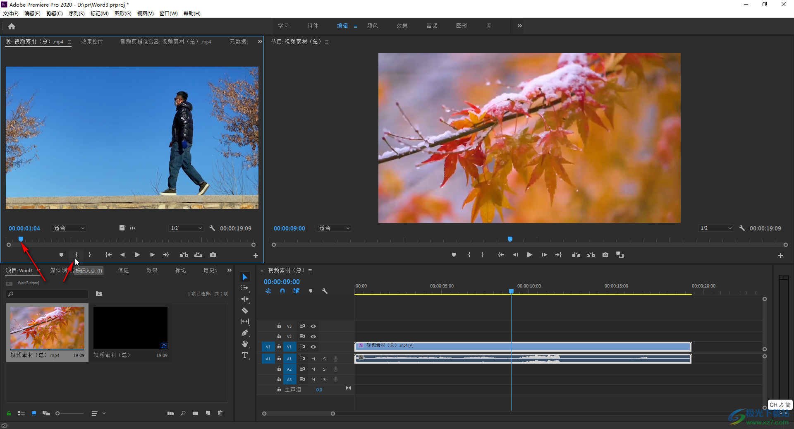
Task: Expand hidden workspaces chevron
Action: coord(519,26)
